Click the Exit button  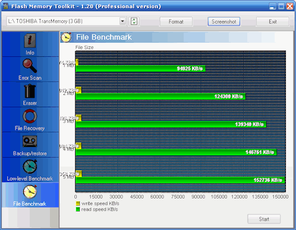click(273, 21)
